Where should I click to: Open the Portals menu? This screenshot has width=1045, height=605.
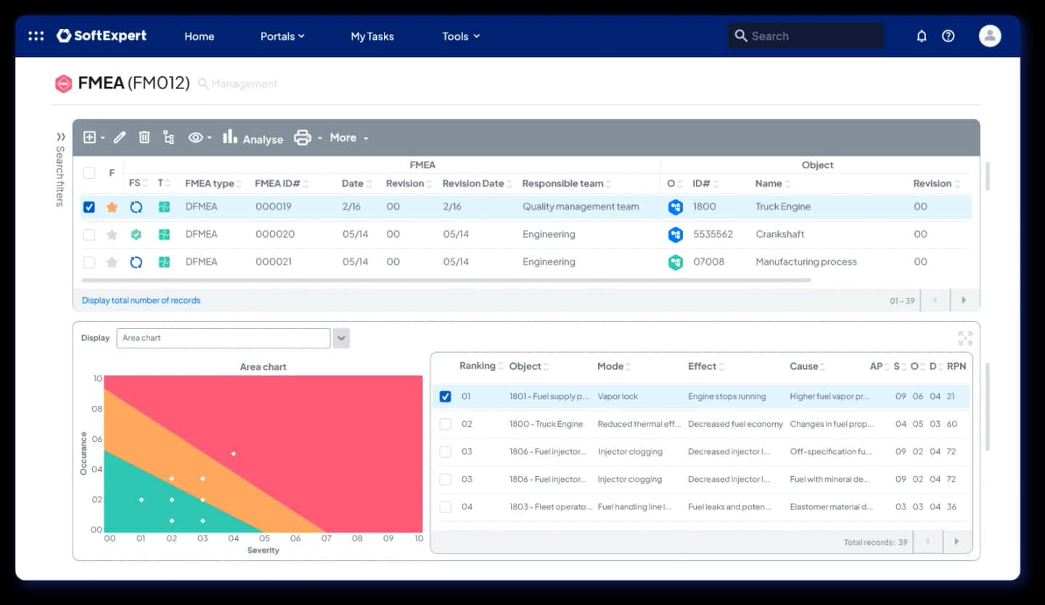pyautogui.click(x=282, y=36)
